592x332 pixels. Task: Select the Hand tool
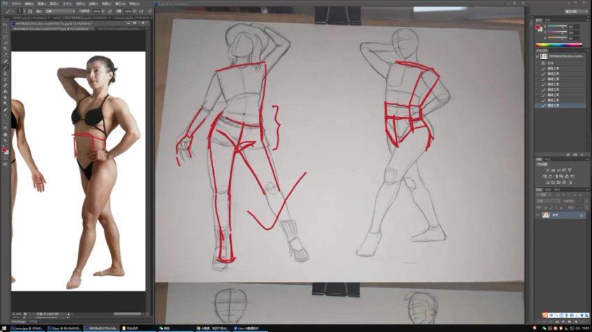tap(6, 134)
